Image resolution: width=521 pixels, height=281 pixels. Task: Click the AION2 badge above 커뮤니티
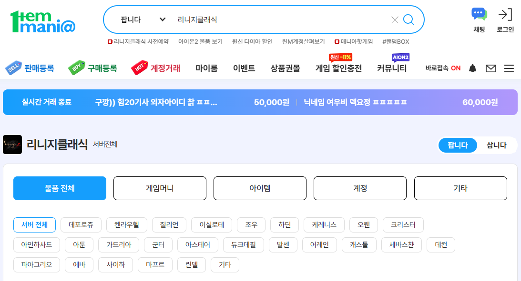click(x=401, y=58)
